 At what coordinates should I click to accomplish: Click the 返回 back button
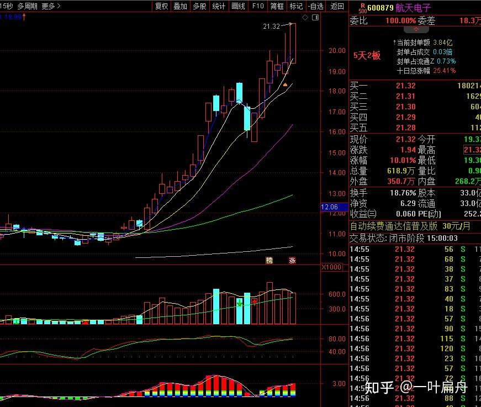pos(337,6)
